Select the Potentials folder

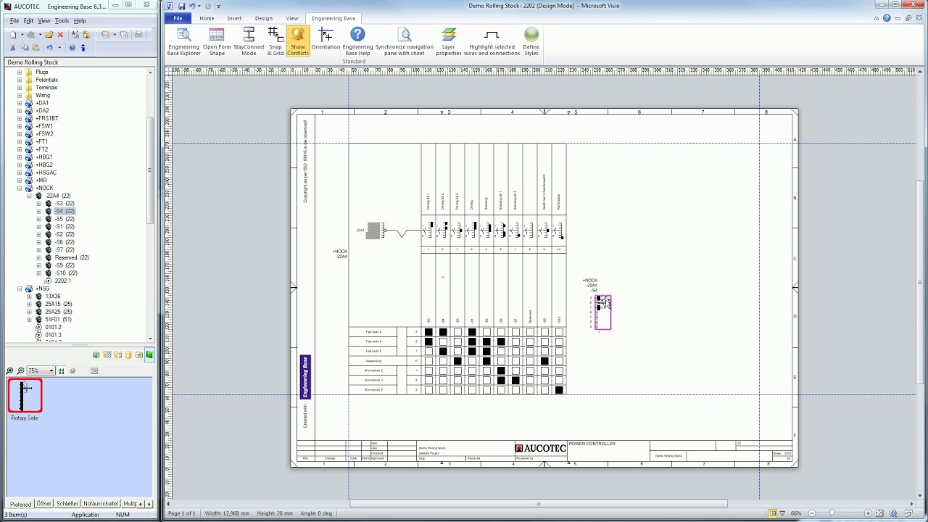point(46,80)
